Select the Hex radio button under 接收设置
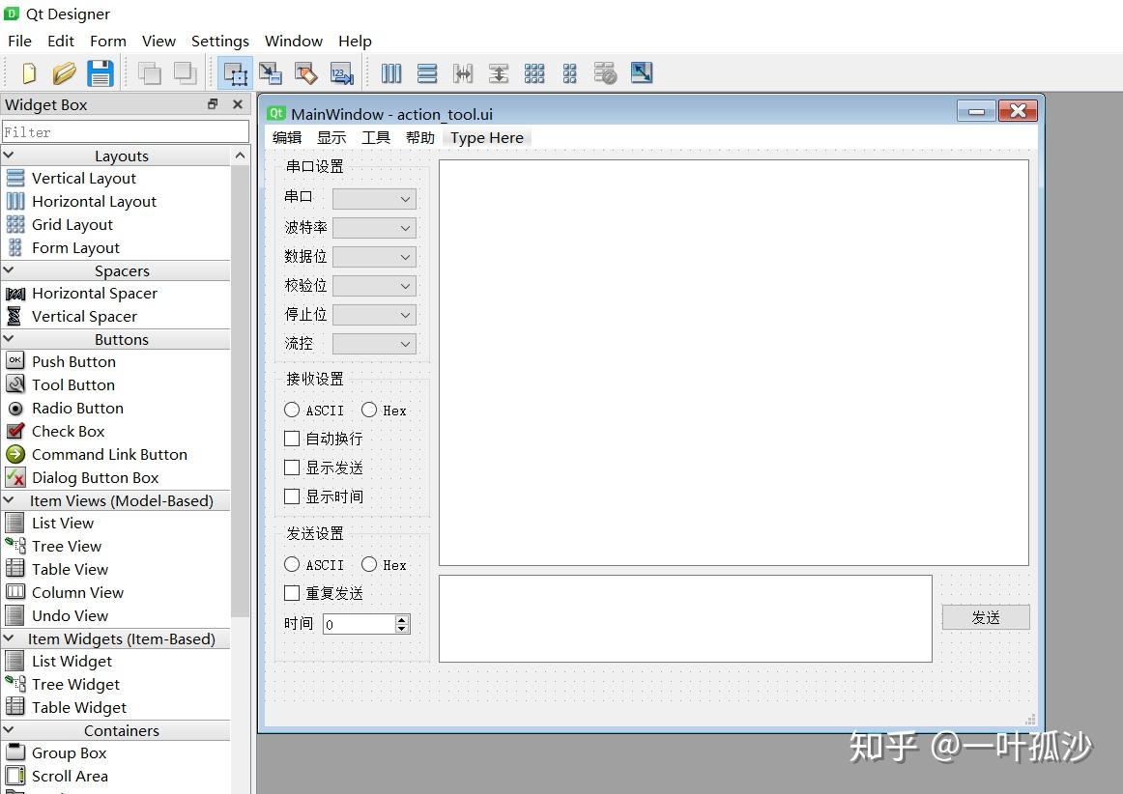Screen dimensions: 1123x794 click(x=368, y=410)
